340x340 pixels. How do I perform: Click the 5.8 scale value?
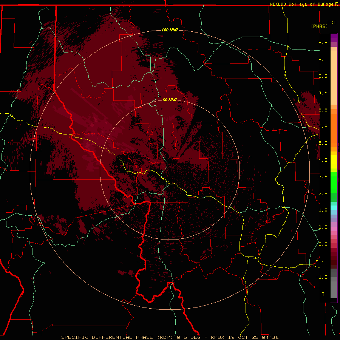coord(323,127)
